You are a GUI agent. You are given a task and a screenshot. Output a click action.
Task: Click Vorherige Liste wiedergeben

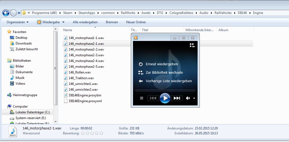[169, 81]
